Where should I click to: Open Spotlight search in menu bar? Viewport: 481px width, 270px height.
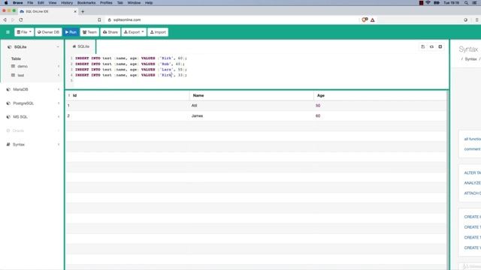[466, 3]
